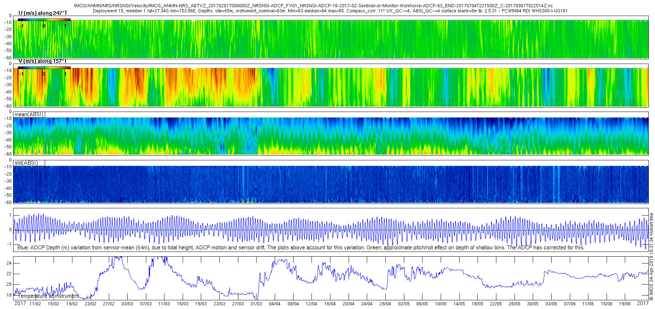Click the 04/04 date tick label

click(275, 304)
